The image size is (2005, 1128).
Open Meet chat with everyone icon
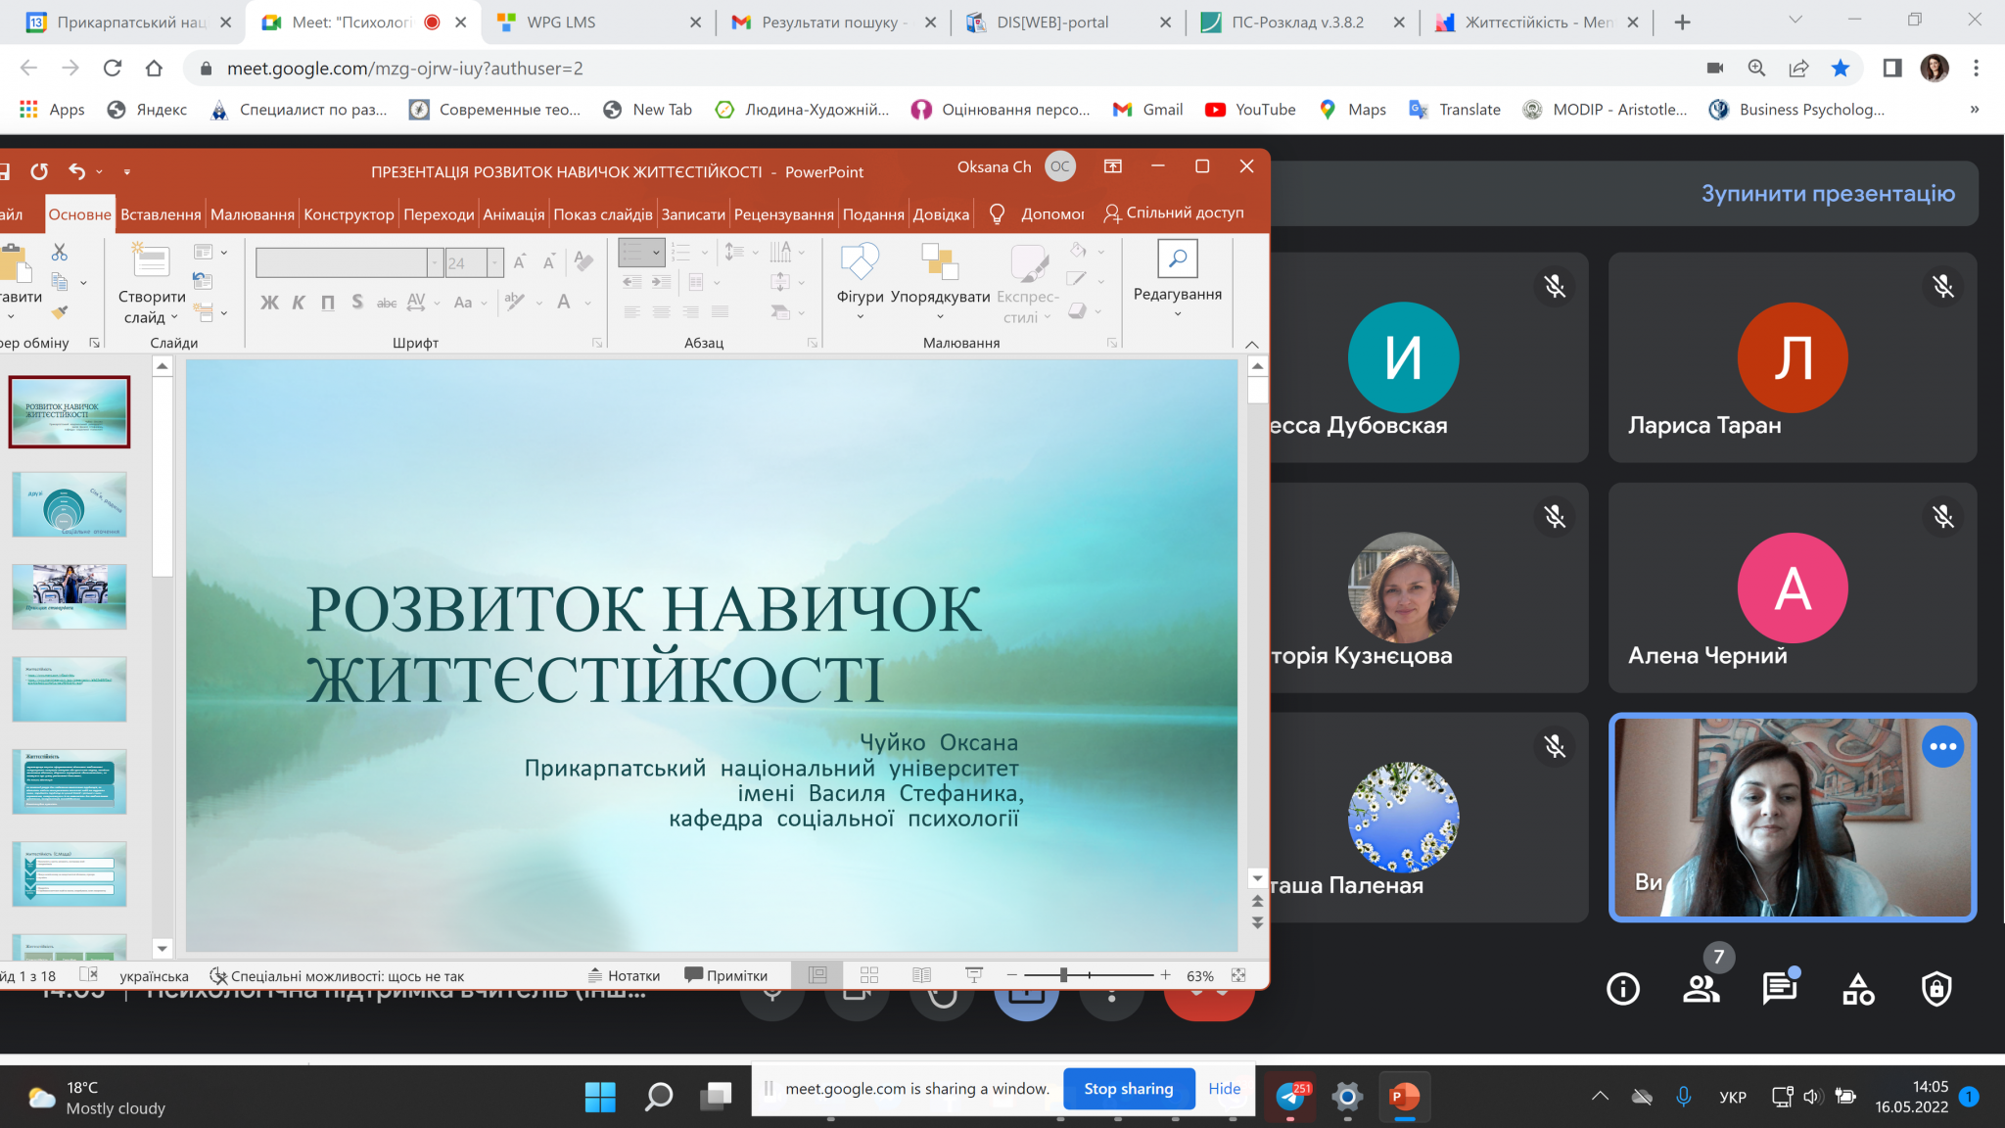[1779, 989]
